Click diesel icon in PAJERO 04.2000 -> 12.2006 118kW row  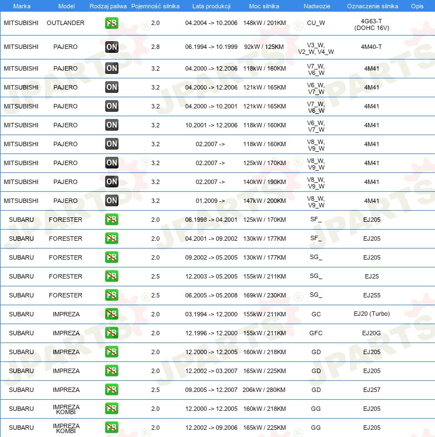click(x=112, y=68)
